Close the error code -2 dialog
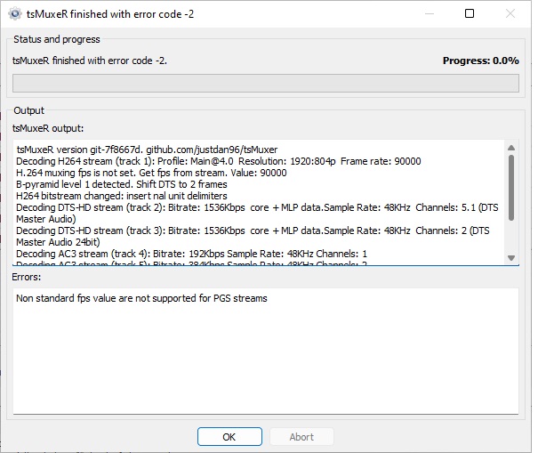 pos(510,13)
